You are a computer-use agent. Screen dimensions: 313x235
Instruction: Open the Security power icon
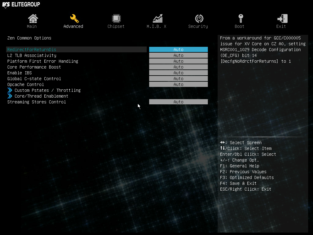coord(199,19)
